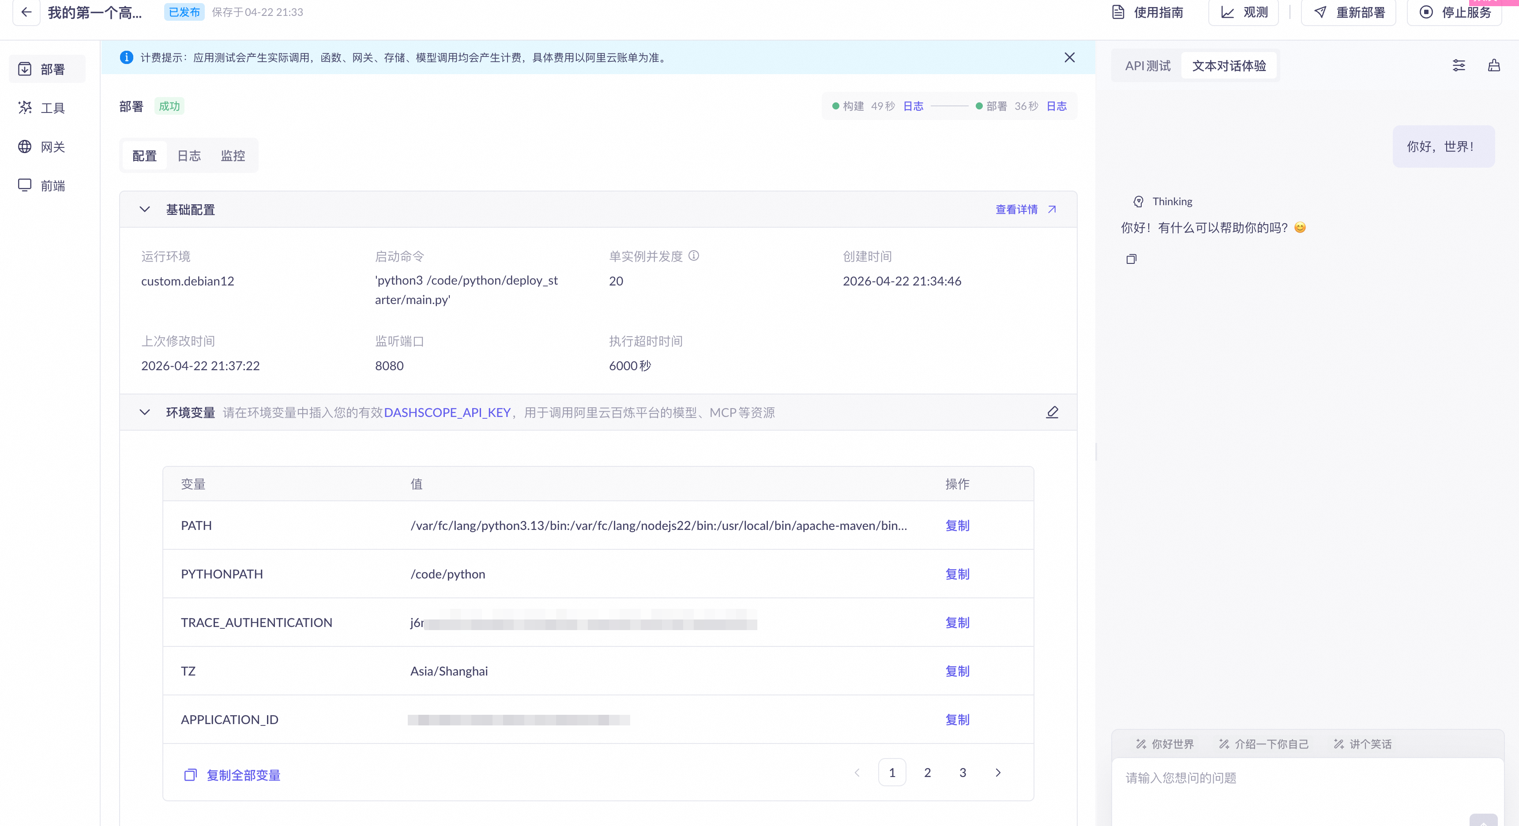Click the 你好，世界！ user message bubble
This screenshot has height=826, width=1519.
pos(1444,146)
